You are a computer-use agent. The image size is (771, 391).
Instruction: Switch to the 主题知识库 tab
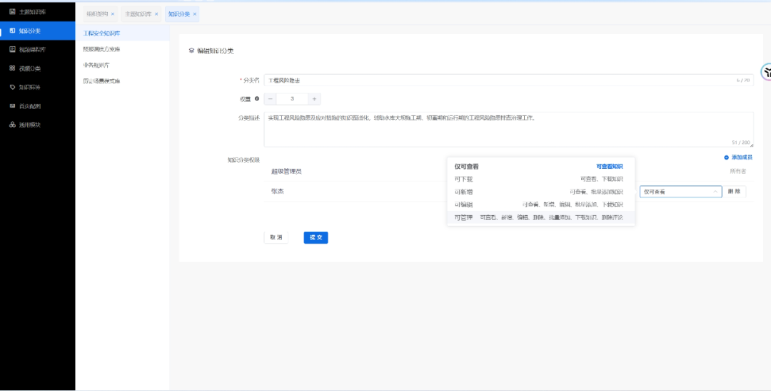click(138, 14)
